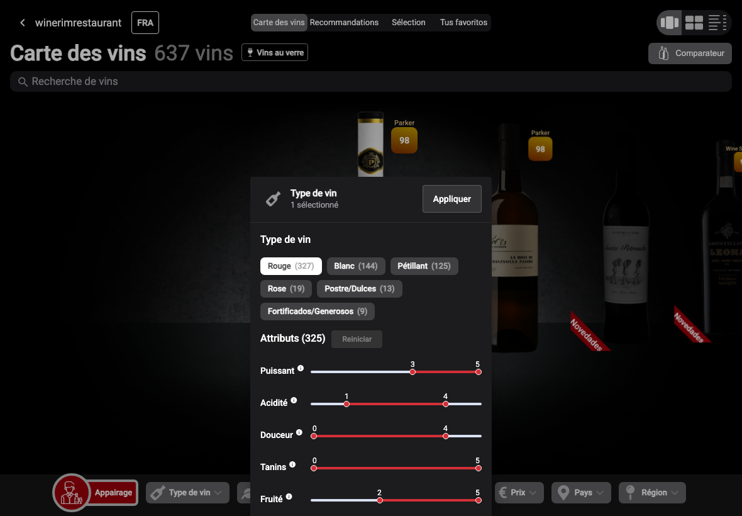This screenshot has width=742, height=516.
Task: Go back using the left chevron arrow
Action: click(22, 23)
